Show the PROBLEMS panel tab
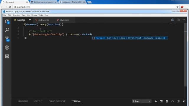Image resolution: width=189 pixels, height=106 pixels. pyautogui.click(x=23, y=101)
